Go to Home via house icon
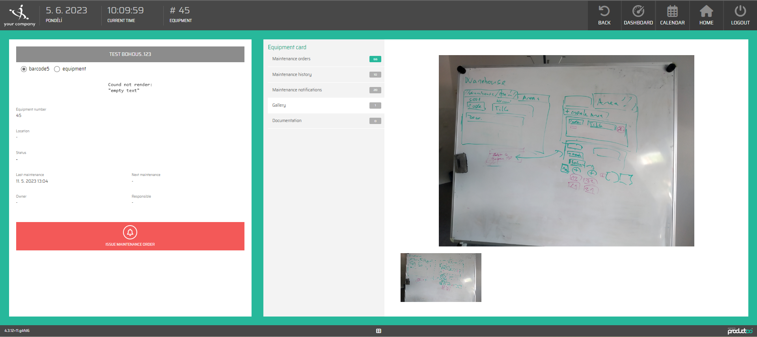757x337 pixels. coord(706,11)
